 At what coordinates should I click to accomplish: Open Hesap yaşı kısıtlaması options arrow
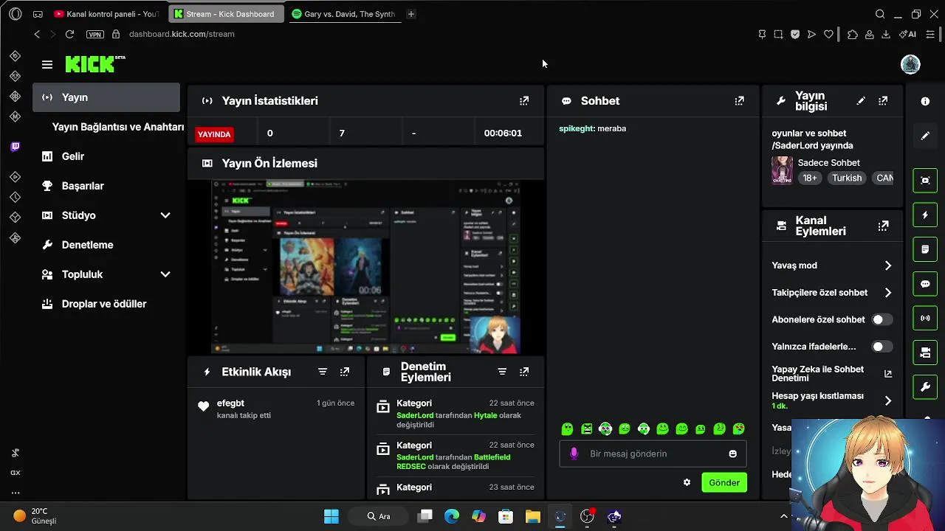click(x=888, y=400)
